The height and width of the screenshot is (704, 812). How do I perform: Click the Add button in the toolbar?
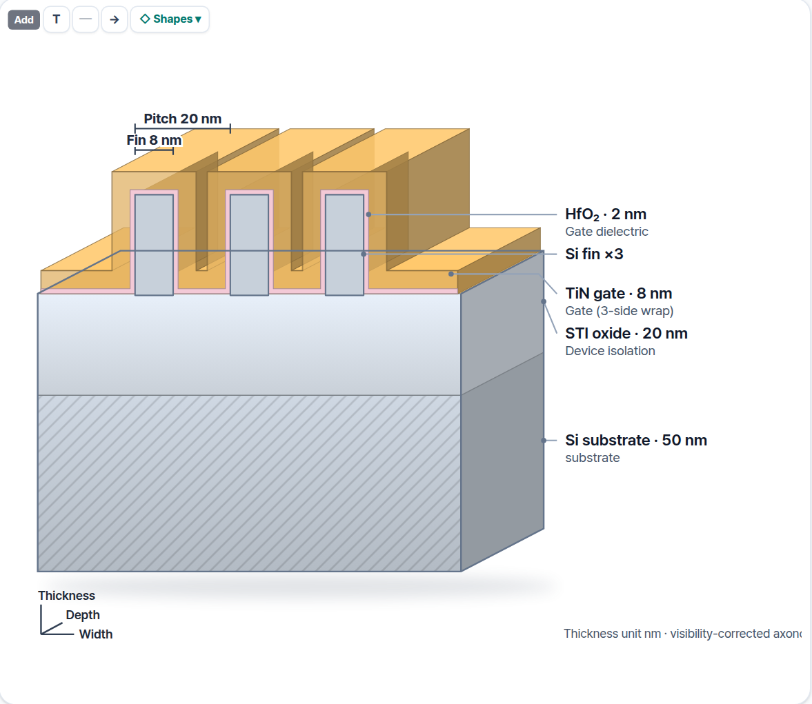pos(24,20)
